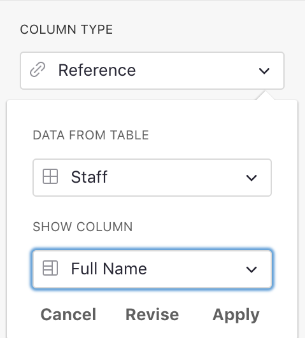
Task: Select the Reference column type box
Action: pos(152,71)
